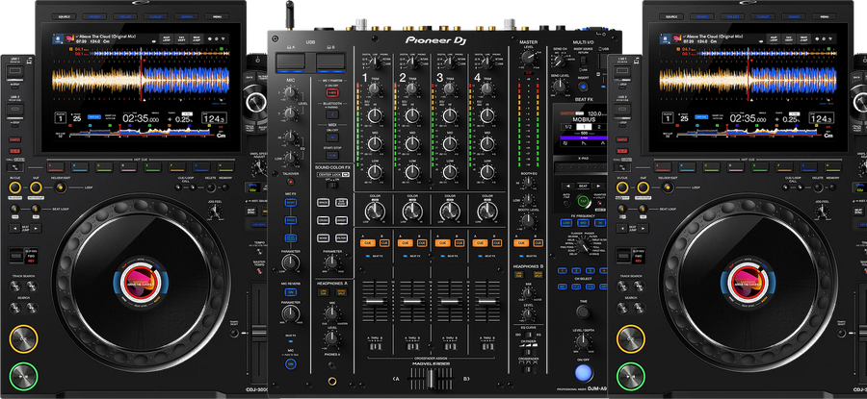Select the FILTER Sound Color FX

click(342, 237)
